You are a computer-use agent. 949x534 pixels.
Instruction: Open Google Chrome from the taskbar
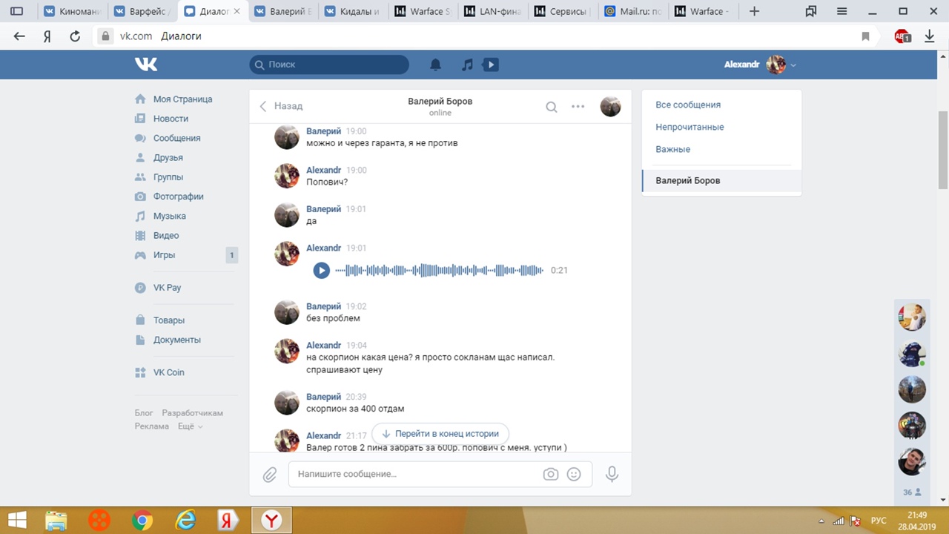tap(142, 521)
